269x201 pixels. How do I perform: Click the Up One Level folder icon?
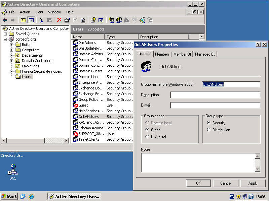(x=23, y=20)
